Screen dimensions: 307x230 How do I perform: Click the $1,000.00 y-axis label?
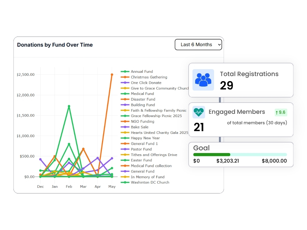point(26,136)
